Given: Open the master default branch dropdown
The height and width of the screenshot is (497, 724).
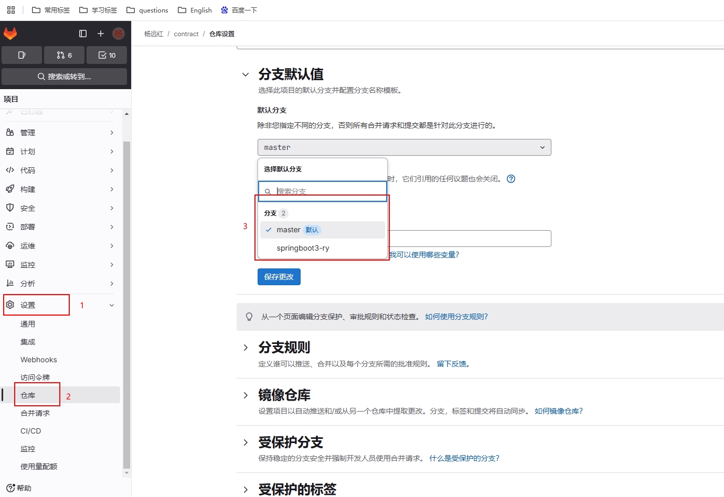Looking at the screenshot, I should click(x=404, y=147).
